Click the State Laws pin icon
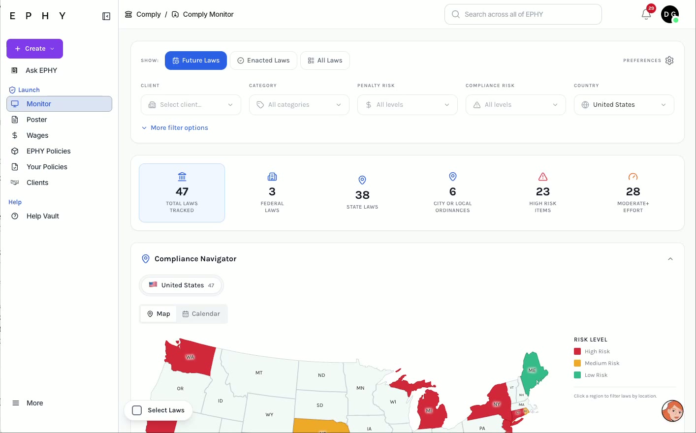 coord(362,180)
